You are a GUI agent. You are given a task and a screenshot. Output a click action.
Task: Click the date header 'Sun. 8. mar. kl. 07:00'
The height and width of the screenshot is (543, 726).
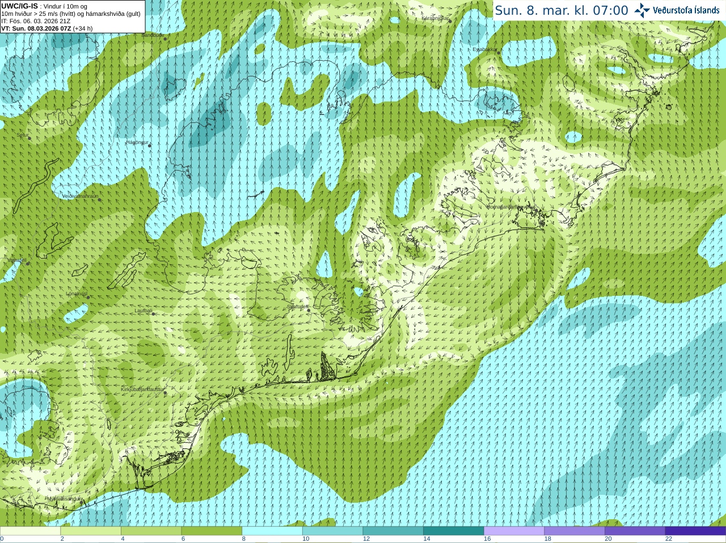pos(562,10)
